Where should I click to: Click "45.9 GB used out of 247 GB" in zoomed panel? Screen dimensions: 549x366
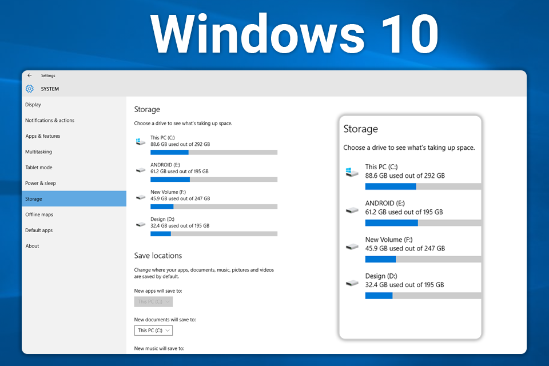(x=405, y=249)
